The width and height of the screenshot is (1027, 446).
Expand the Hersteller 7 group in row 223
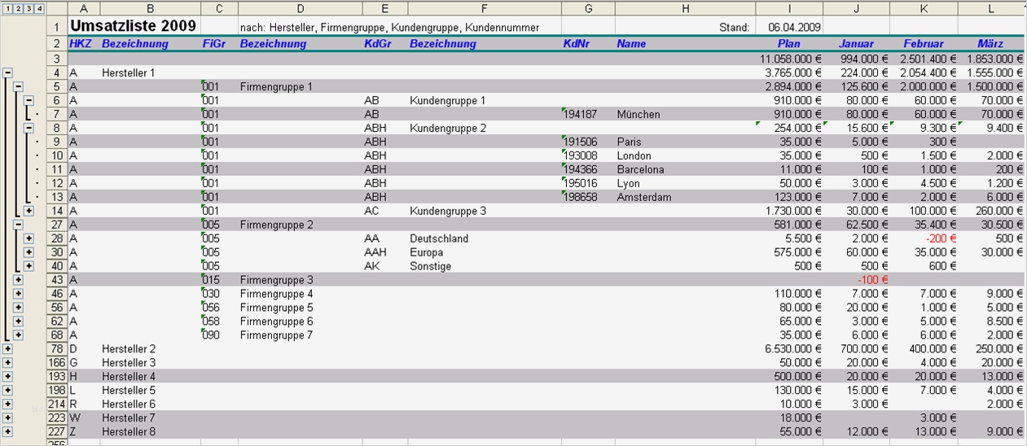[7, 418]
